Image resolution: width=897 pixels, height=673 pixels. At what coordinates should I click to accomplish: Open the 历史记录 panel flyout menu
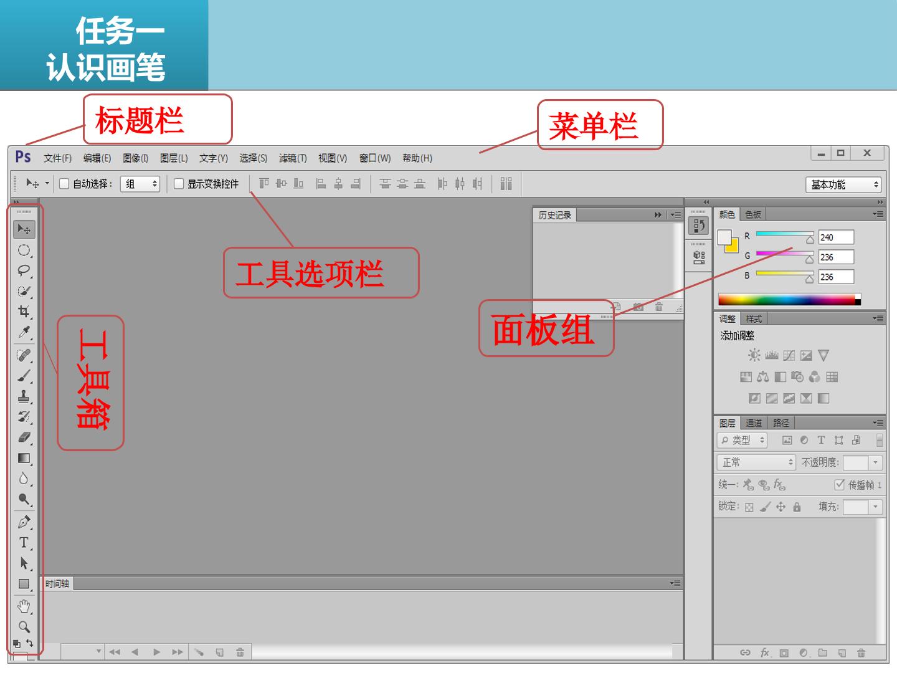(676, 215)
